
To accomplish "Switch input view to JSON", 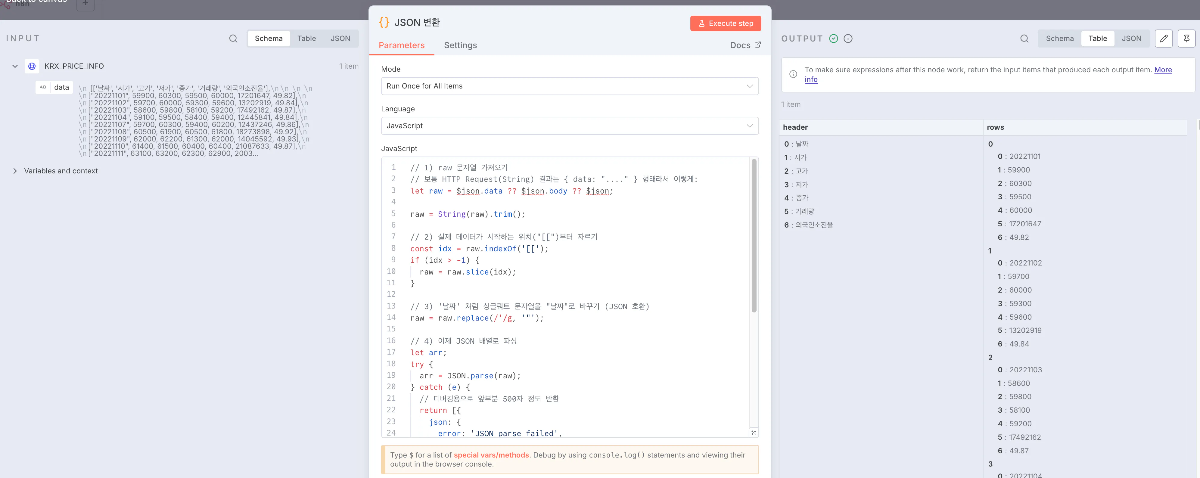I will 340,39.
